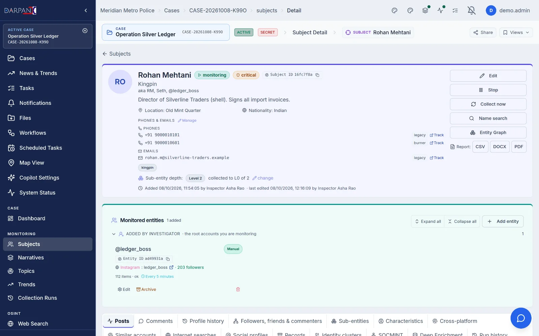The width and height of the screenshot is (539, 336).
Task: Open System Status in the sidebar
Action: click(x=48, y=193)
